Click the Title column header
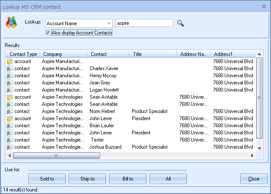Viewport: 271px width, 194px height. point(153,54)
